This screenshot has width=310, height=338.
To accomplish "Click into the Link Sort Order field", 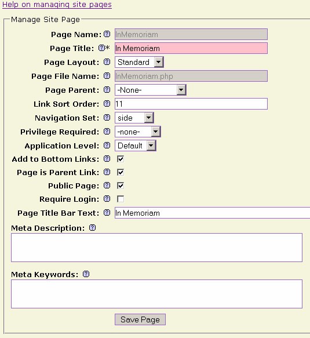I will 191,104.
